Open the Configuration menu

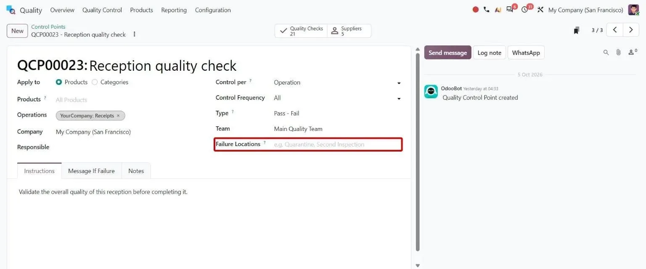(213, 10)
